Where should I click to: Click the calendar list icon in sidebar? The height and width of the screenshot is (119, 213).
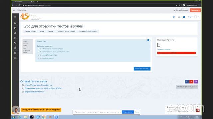(15, 38)
